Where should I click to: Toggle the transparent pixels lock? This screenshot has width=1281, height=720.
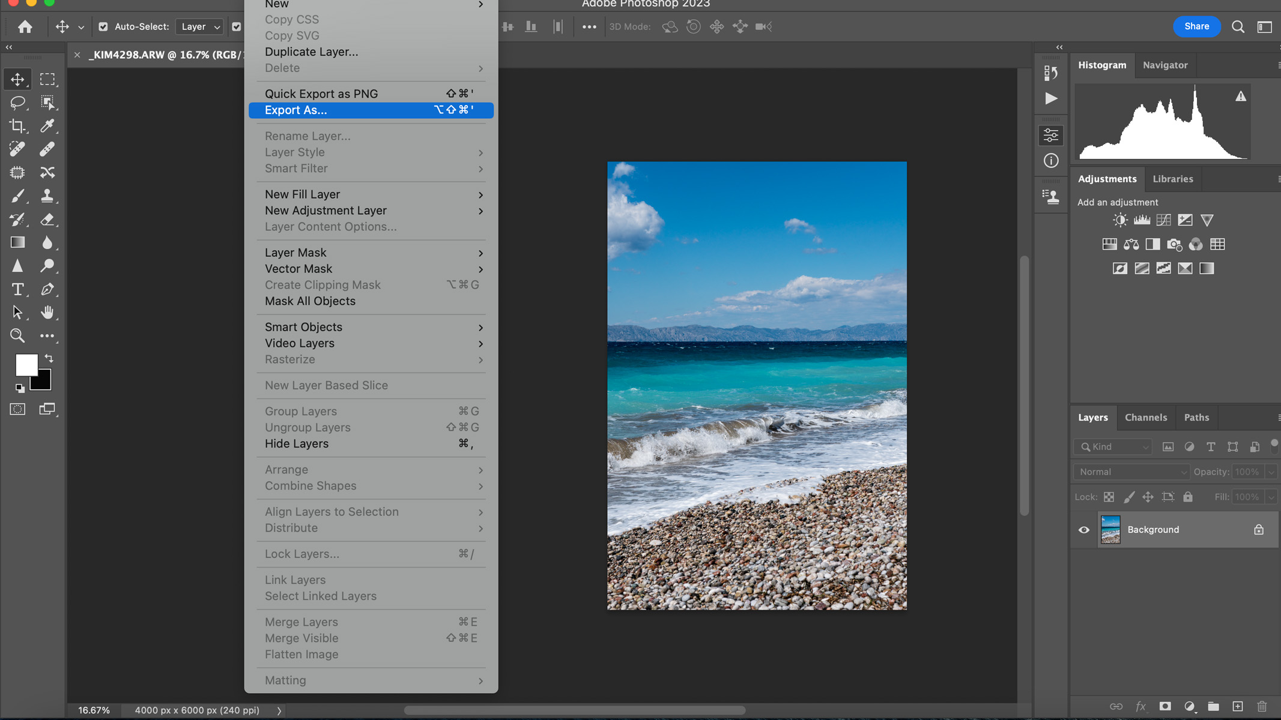[x=1109, y=497]
